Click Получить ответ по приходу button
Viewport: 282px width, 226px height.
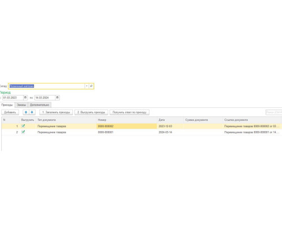tap(129, 112)
